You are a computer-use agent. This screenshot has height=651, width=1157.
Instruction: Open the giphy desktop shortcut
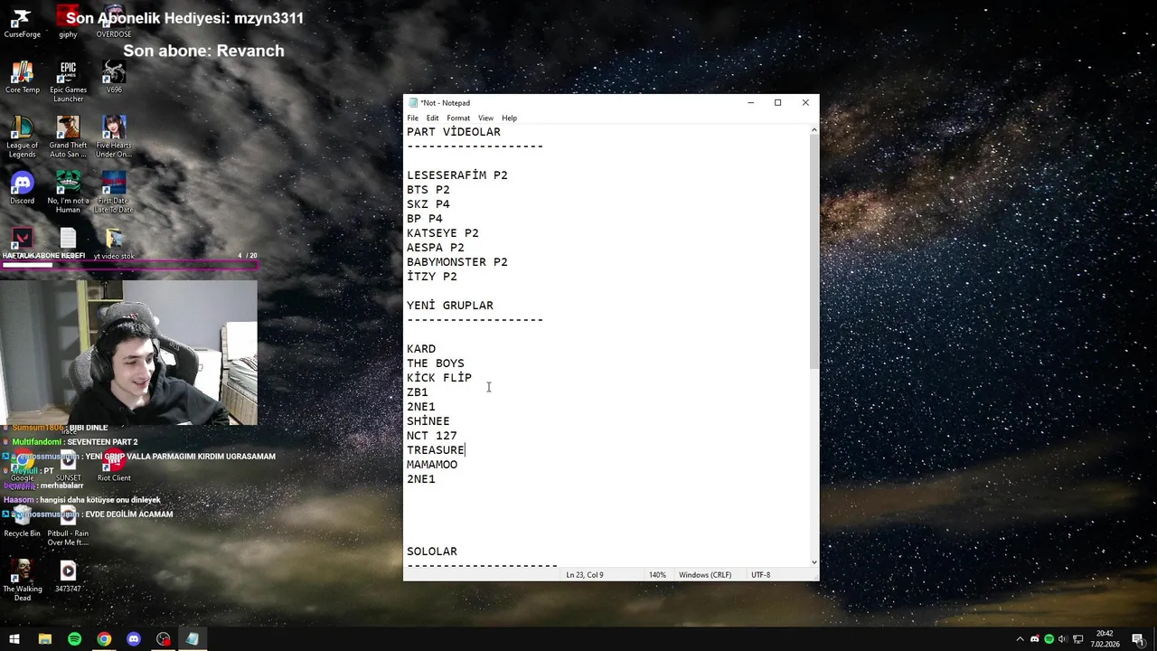[x=68, y=23]
